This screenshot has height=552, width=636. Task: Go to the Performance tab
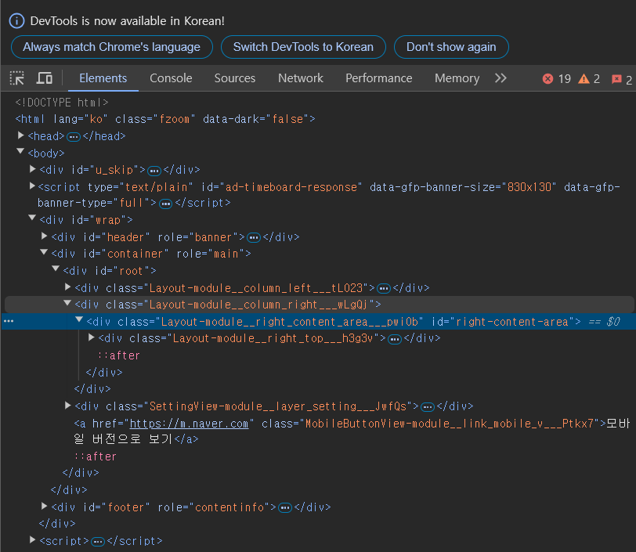coord(379,78)
